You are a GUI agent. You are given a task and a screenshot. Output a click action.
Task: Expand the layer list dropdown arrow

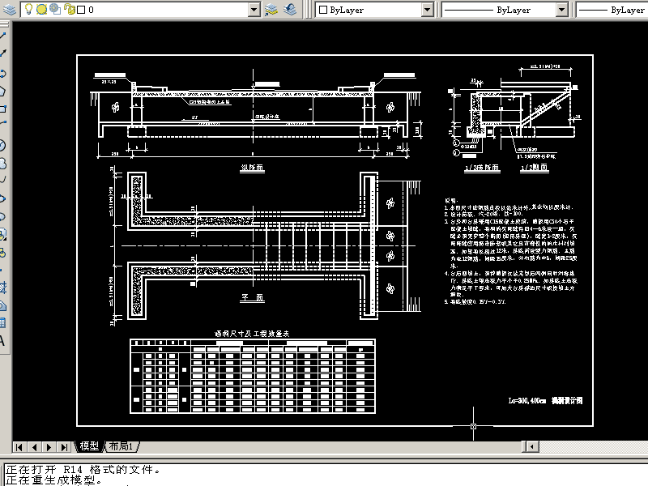pos(254,10)
